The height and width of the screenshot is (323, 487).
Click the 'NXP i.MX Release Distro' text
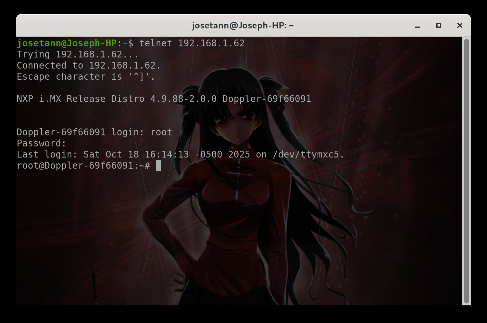pyautogui.click(x=80, y=99)
